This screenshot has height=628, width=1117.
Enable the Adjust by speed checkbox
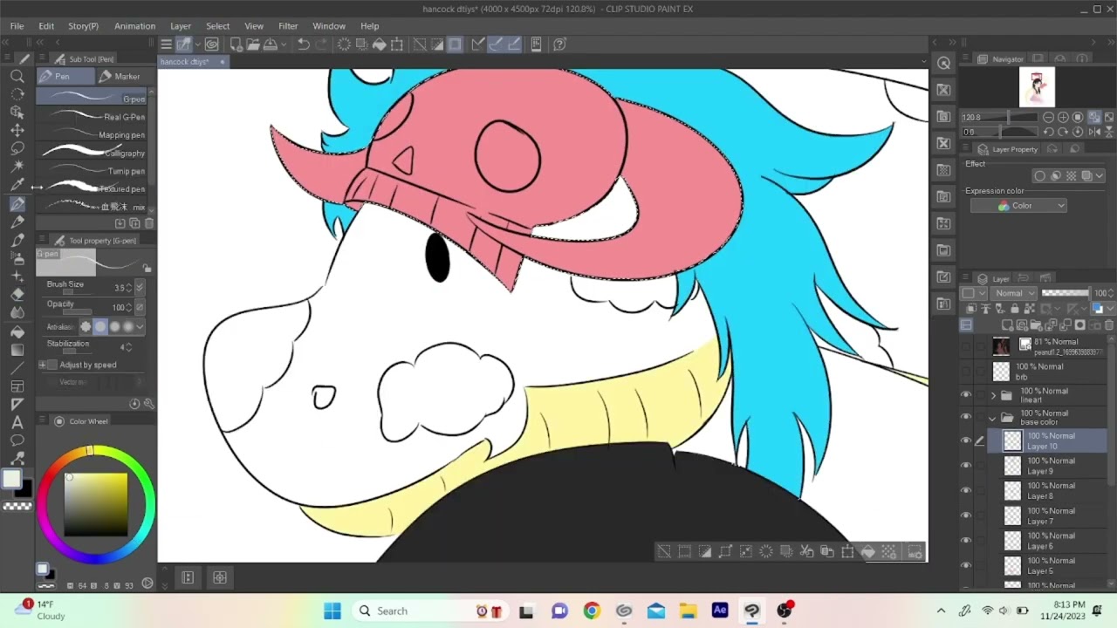pos(52,365)
